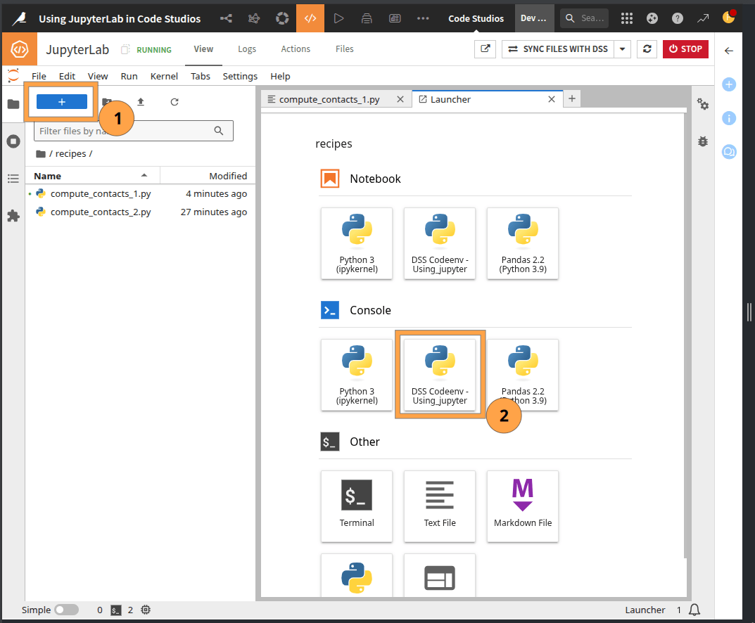Close the Launcher tab
Screen dimensions: 755x623
552,99
